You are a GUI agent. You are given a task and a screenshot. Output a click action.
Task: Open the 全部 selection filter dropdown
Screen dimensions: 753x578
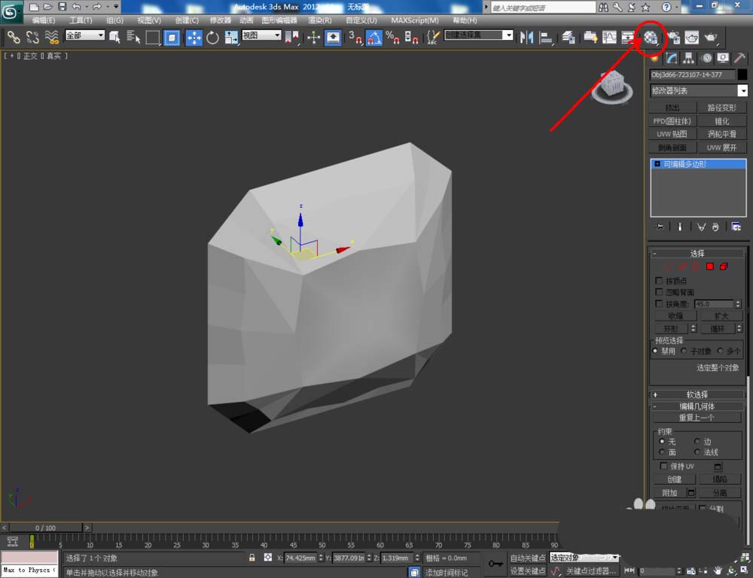[x=84, y=35]
